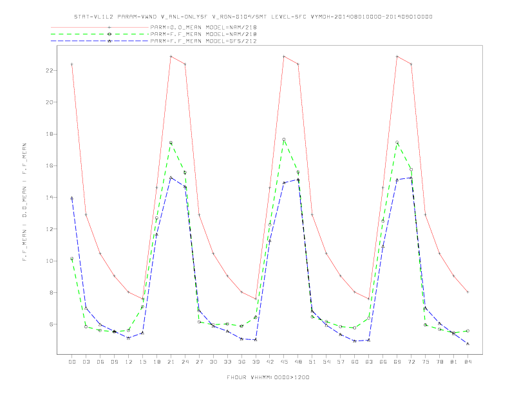510x394 pixels.
Task: Click x-axis forecast hour label 69
Action: pyautogui.click(x=397, y=362)
